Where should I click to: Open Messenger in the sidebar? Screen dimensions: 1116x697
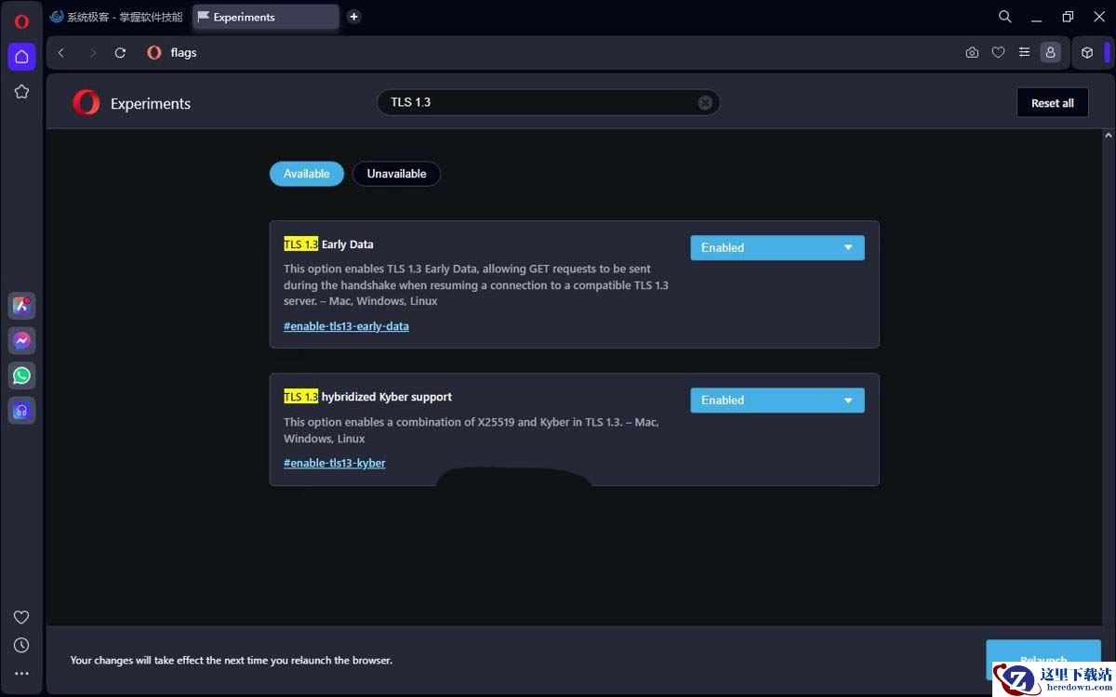(21, 341)
